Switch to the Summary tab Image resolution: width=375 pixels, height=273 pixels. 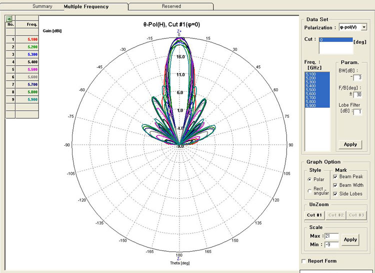click(x=42, y=6)
